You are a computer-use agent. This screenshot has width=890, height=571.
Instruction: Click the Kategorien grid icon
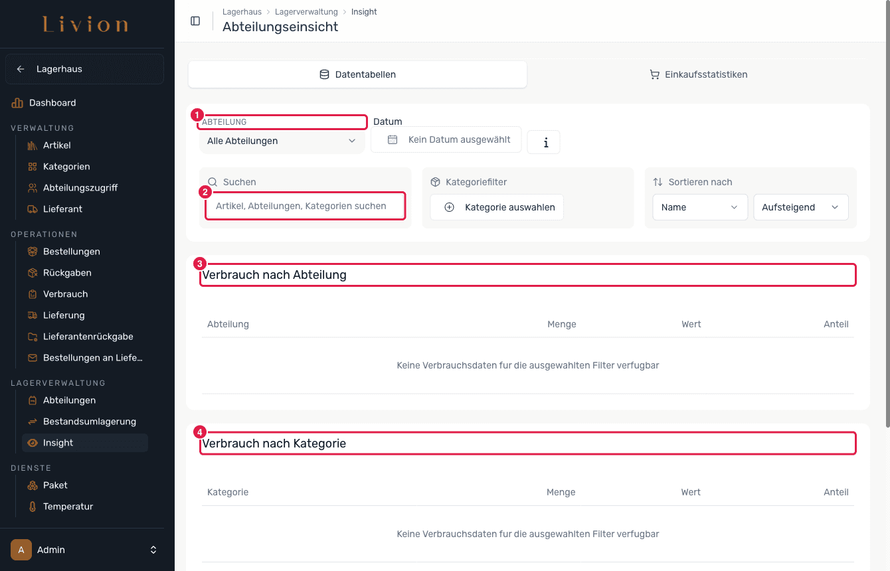click(33, 167)
